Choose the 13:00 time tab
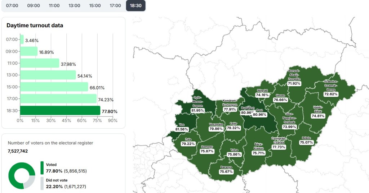369x193 pixels. (75, 6)
